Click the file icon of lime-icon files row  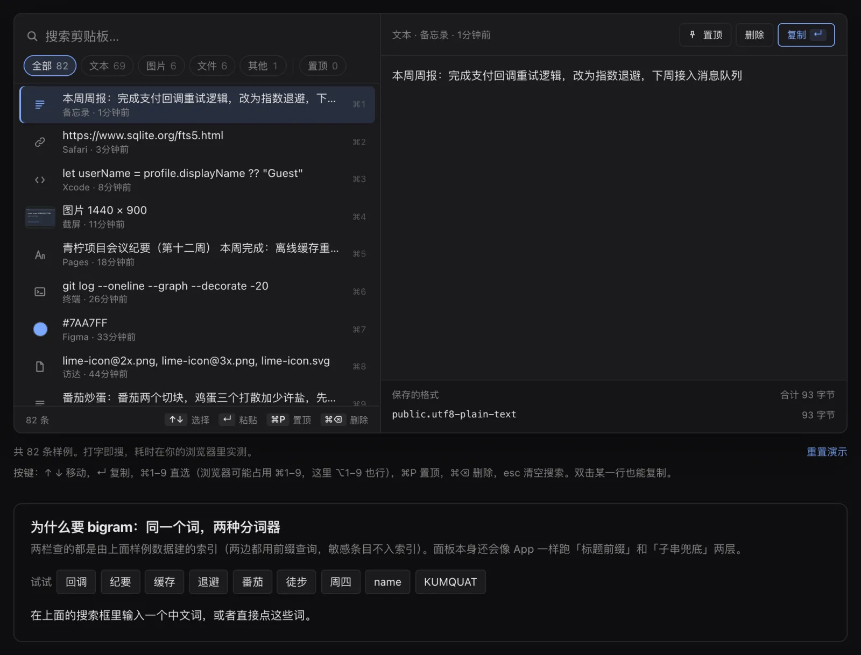pyautogui.click(x=40, y=366)
